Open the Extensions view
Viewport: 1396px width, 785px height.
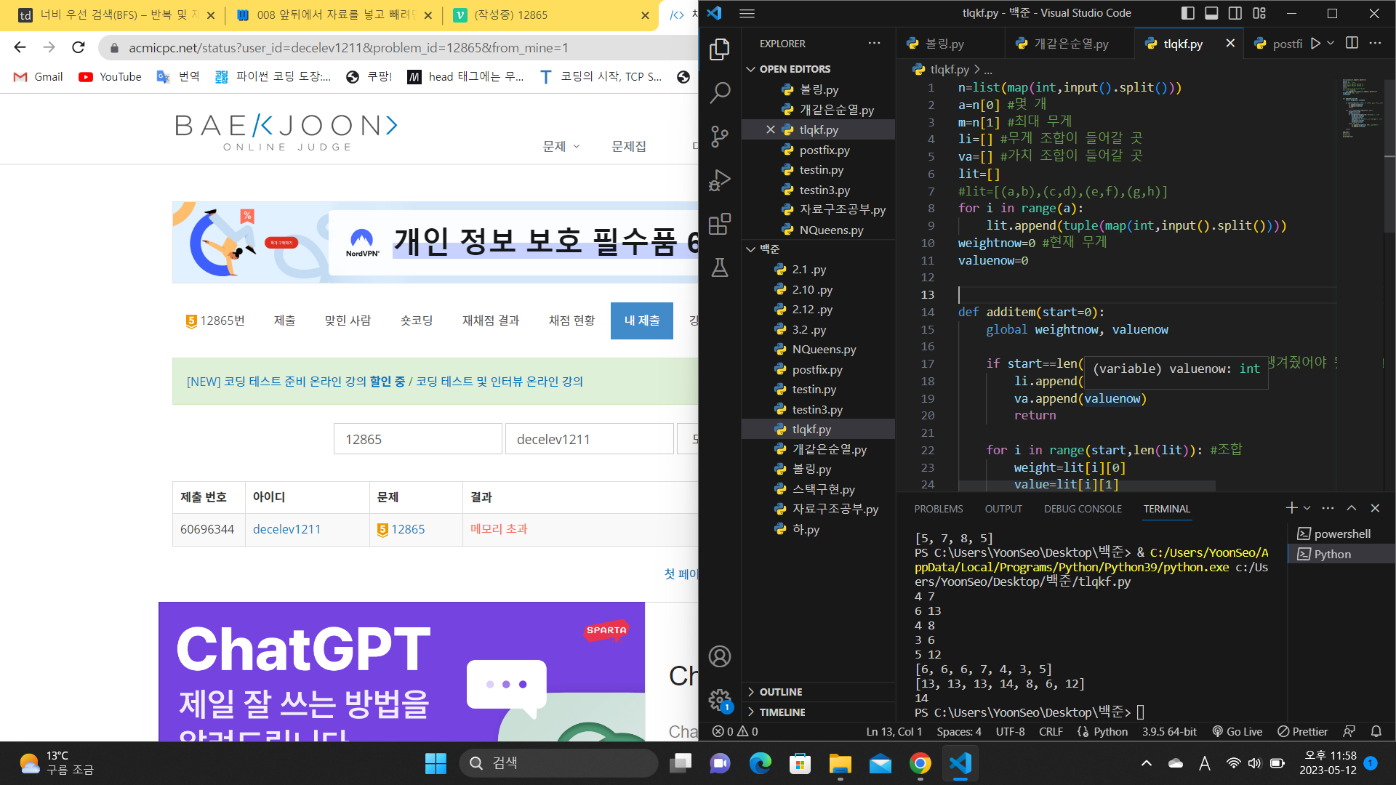tap(720, 224)
